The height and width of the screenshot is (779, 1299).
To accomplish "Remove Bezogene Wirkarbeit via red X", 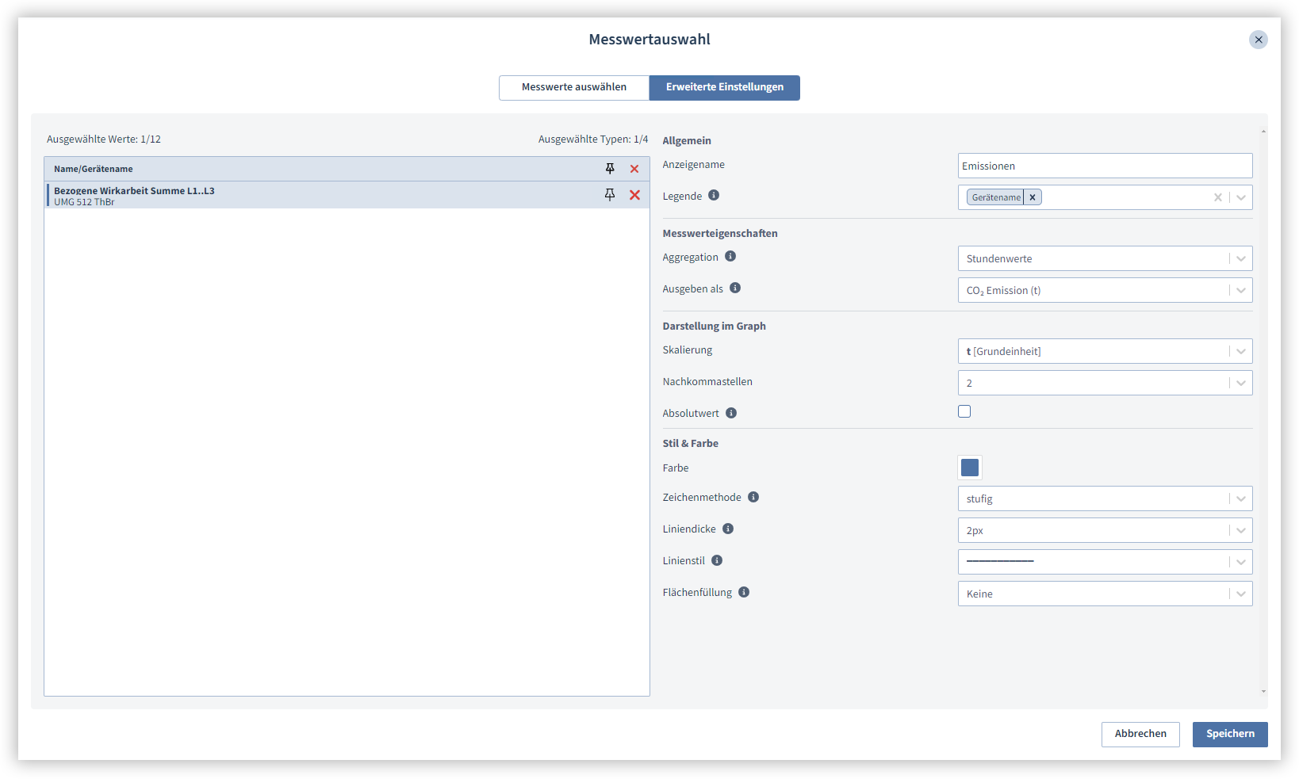I will (634, 195).
